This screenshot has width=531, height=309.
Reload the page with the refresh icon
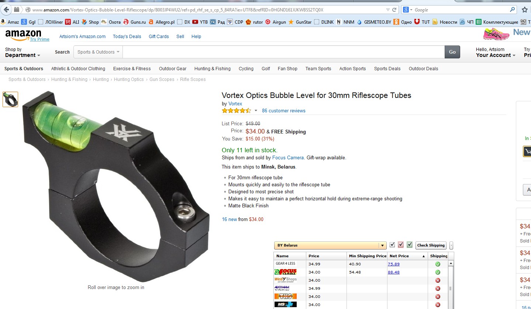coord(394,10)
